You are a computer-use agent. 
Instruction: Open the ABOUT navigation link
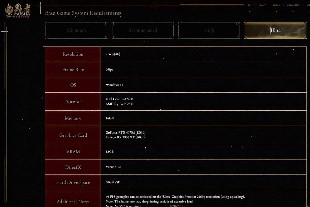262,5
